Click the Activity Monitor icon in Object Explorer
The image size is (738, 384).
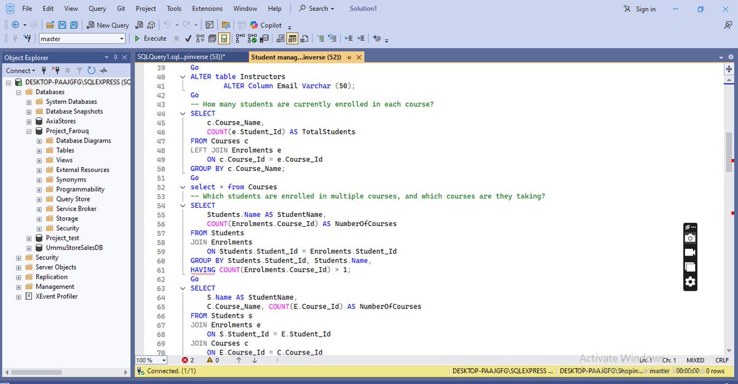pos(103,71)
